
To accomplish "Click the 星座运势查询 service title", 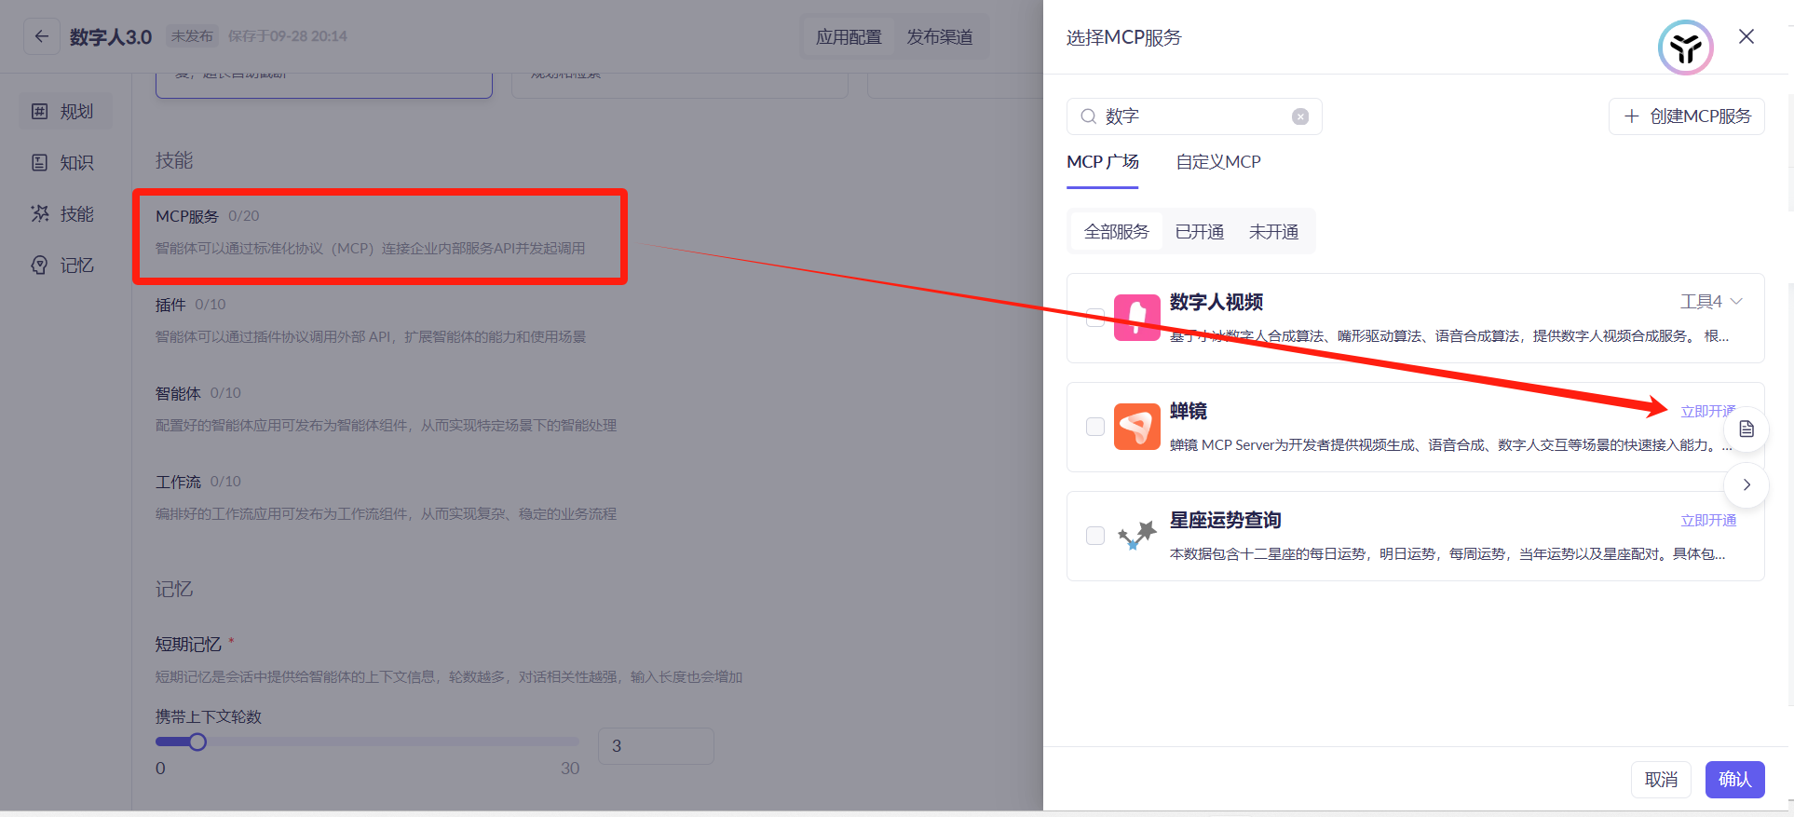I will point(1226,520).
